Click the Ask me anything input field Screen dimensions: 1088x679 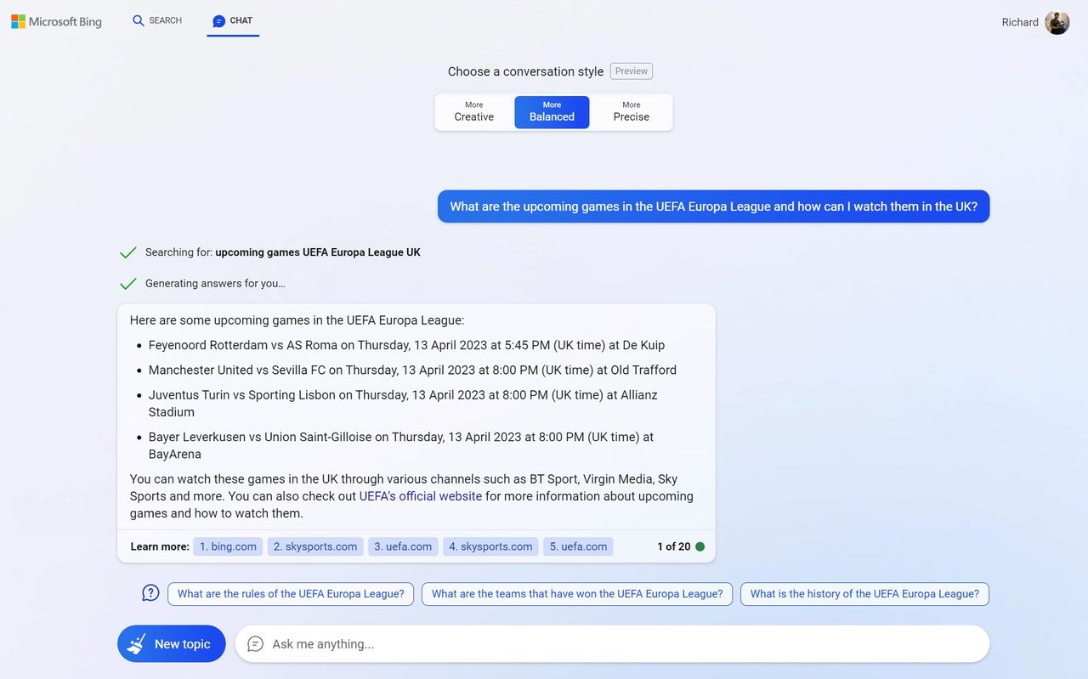pyautogui.click(x=612, y=644)
